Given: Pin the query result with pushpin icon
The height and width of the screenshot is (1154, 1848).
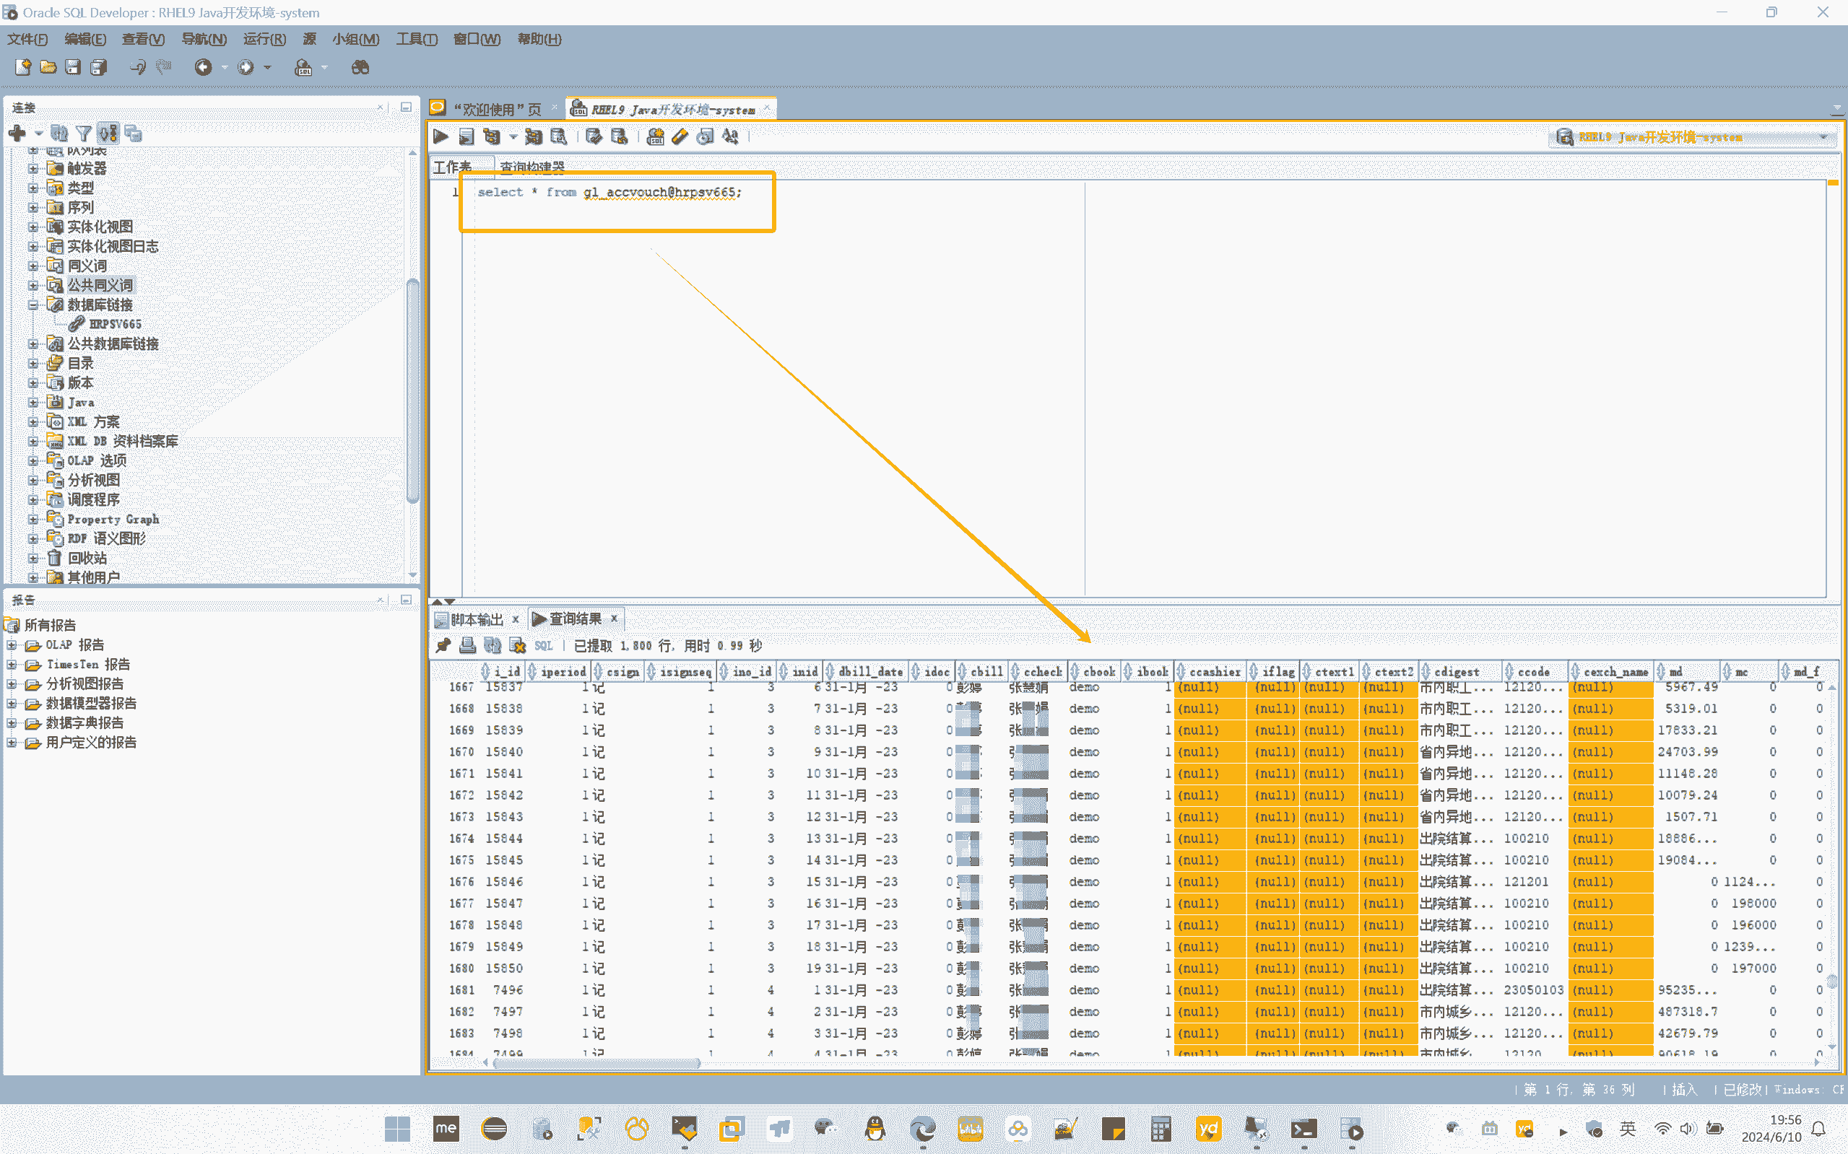Looking at the screenshot, I should pos(443,646).
